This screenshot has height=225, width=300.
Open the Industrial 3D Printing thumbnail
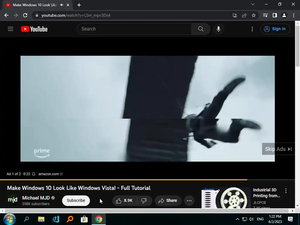226,198
